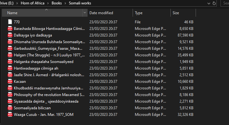Screen dimensions: 229x125
Task: Select Hantiwadaagga cilmiga ah file name
Action: click(36, 68)
